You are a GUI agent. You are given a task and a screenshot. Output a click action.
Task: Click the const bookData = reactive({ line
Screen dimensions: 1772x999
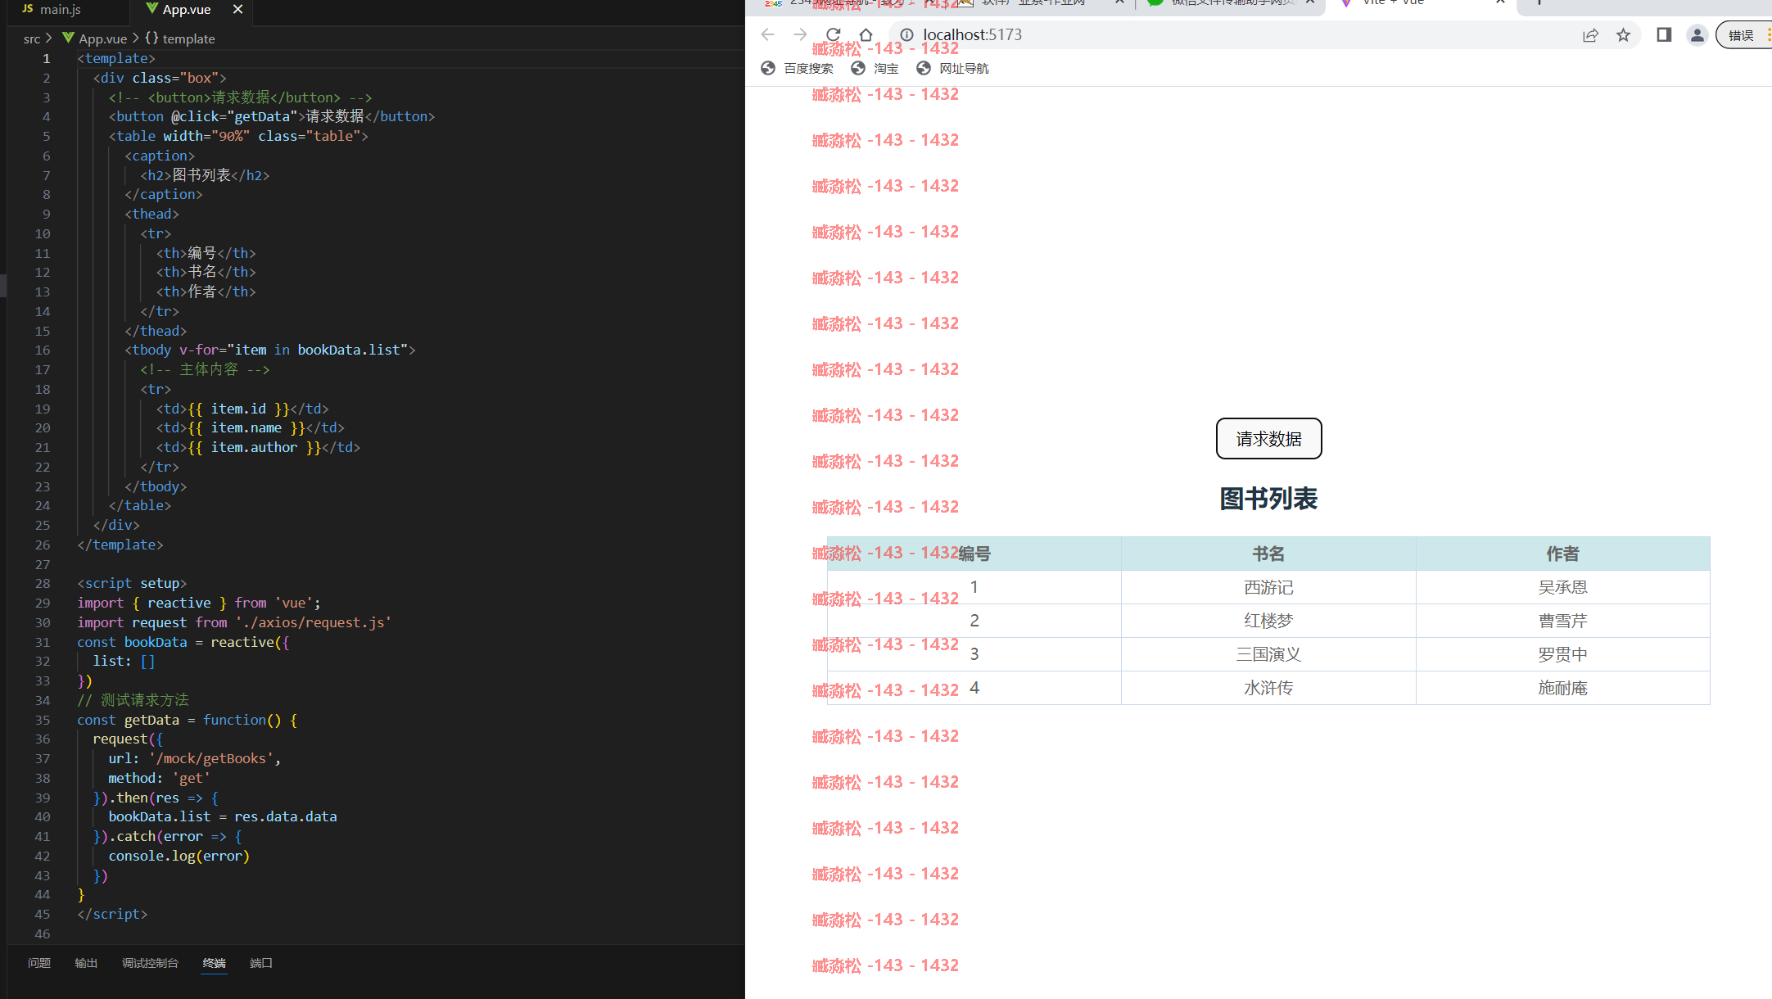183,642
